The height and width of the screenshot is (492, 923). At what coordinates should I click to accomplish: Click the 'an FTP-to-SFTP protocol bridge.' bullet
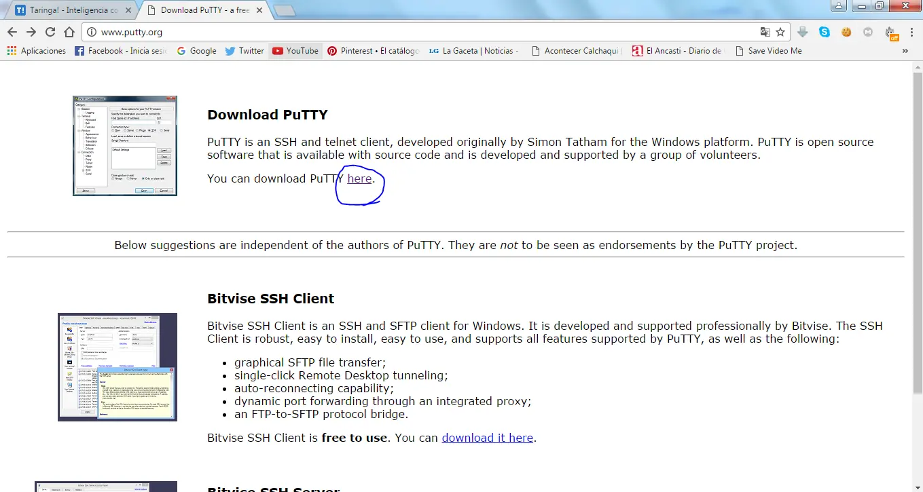coord(321,415)
